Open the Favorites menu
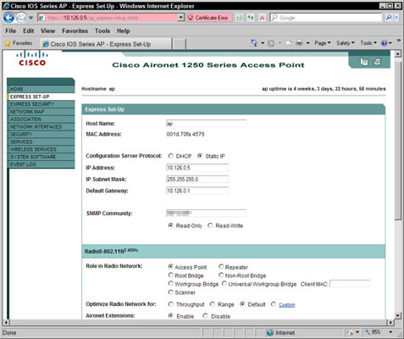Viewport: 404px width, 339px height. pos(75,31)
